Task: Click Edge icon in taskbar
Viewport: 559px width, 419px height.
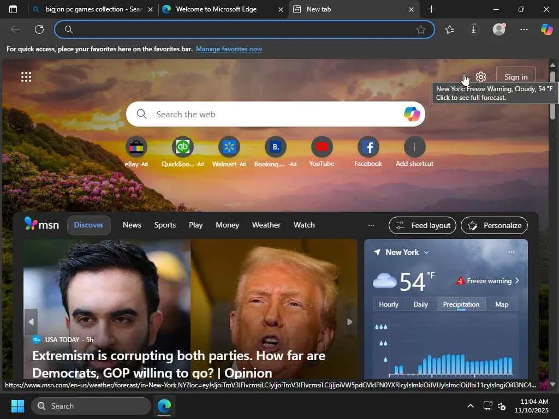Action: [x=164, y=406]
